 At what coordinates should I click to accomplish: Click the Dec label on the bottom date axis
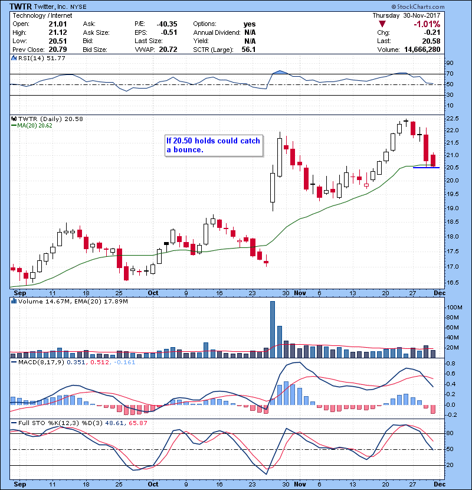(x=440, y=484)
